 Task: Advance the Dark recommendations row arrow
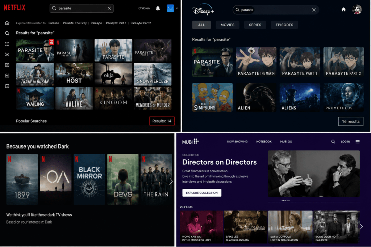click(171, 181)
